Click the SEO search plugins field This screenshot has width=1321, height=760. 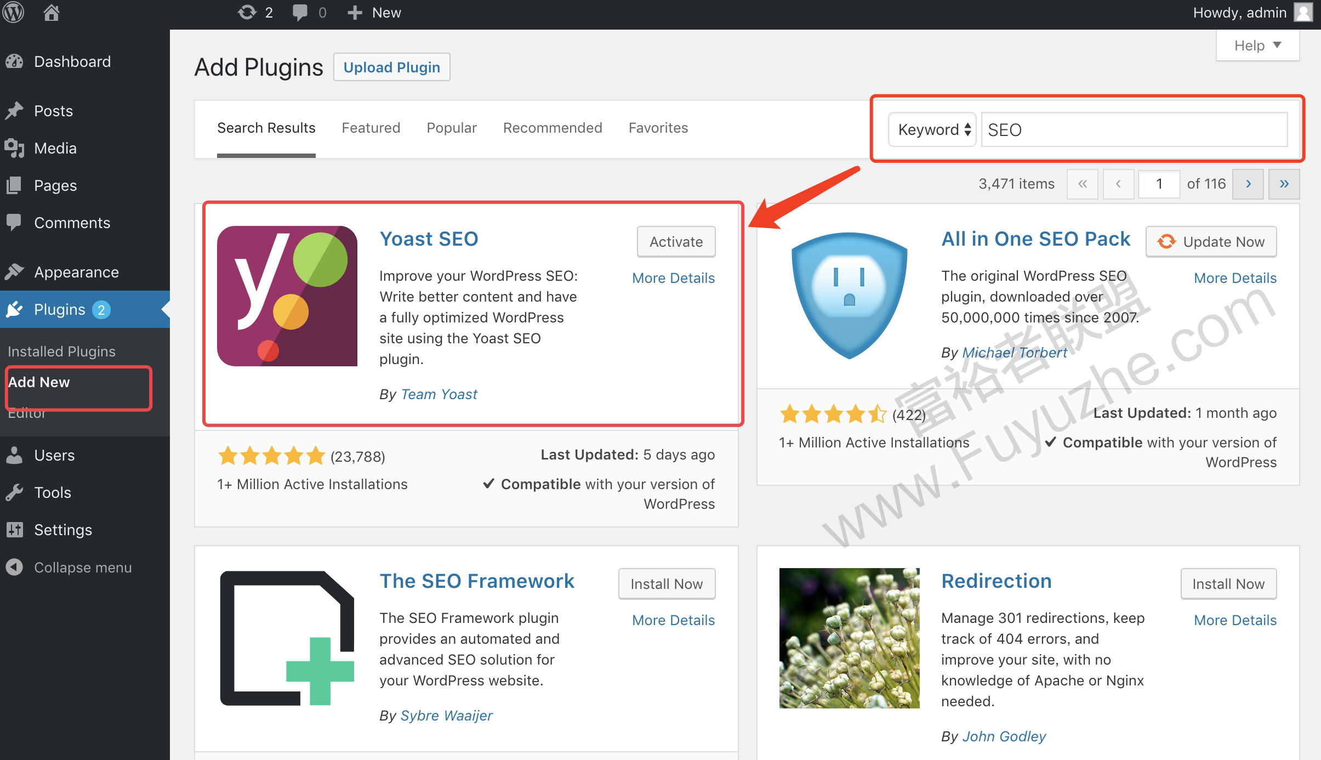pos(1134,129)
